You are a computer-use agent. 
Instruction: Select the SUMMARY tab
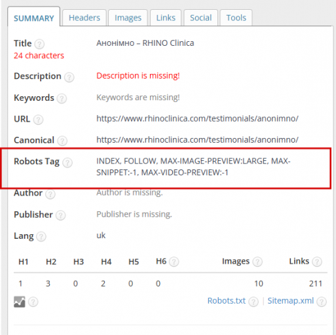(34, 18)
